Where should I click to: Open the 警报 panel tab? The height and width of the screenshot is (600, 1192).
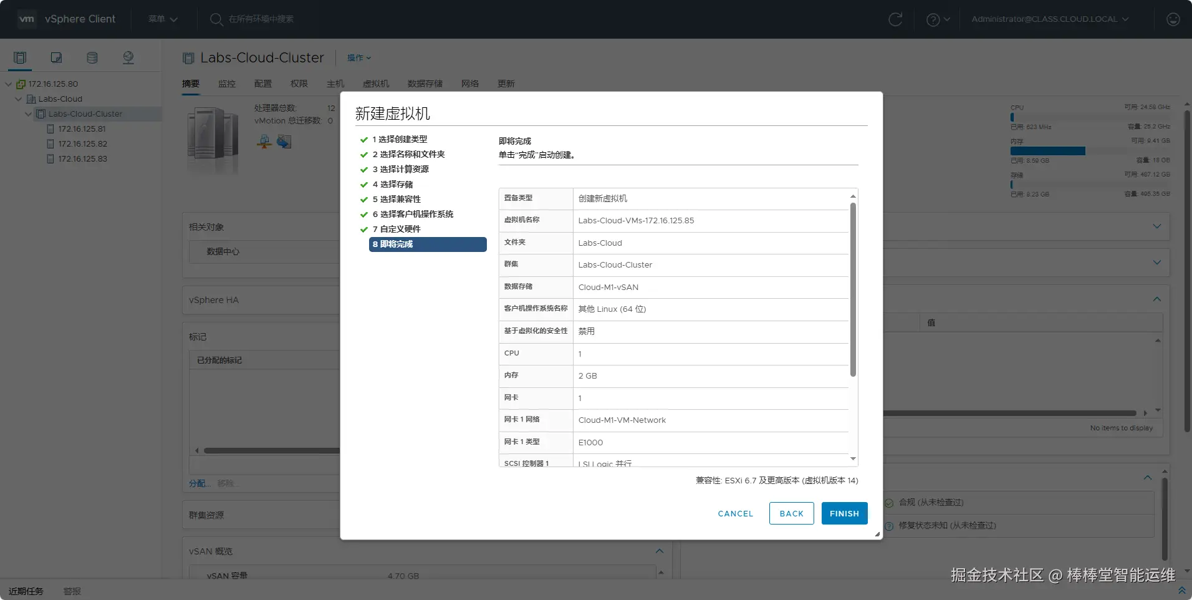[x=72, y=591]
